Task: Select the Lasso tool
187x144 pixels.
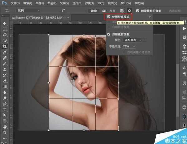Action: click(x=5, y=35)
